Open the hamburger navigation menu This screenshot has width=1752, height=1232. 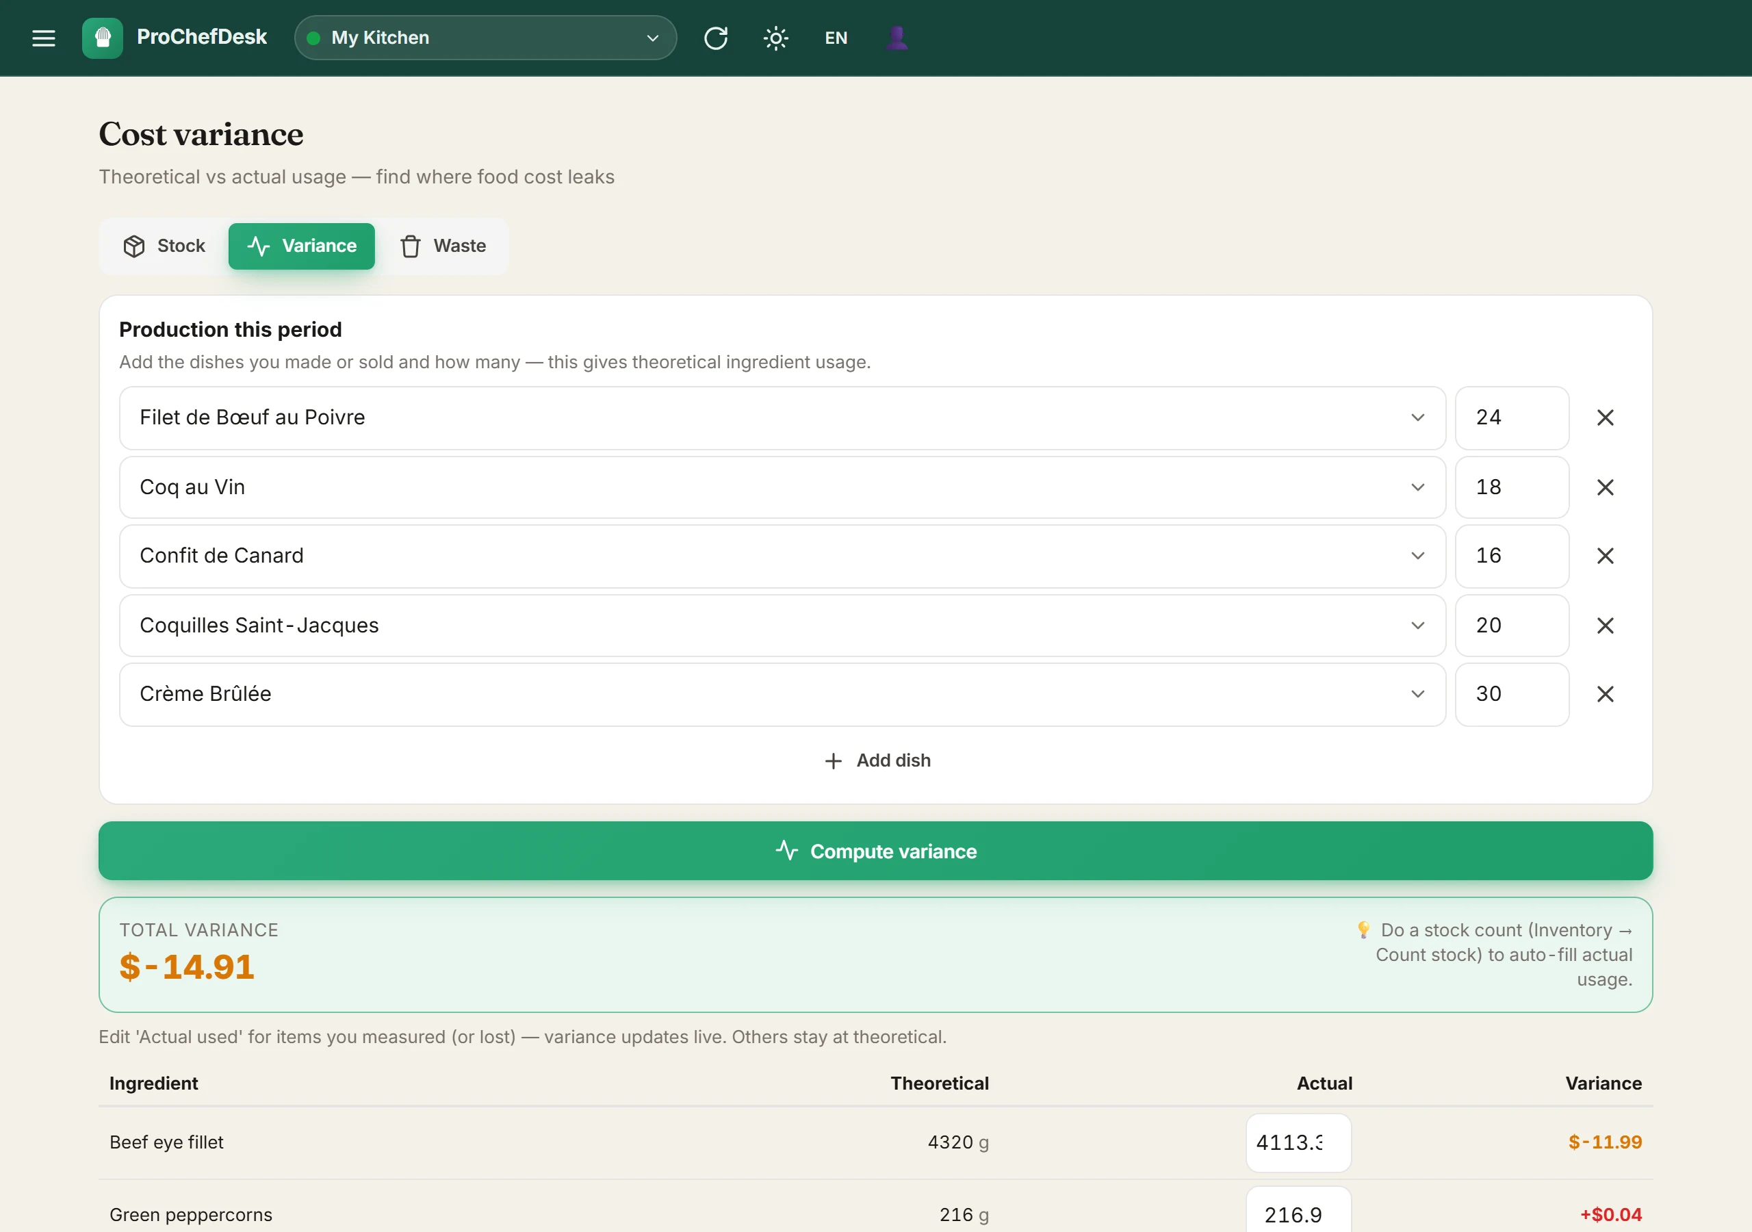(x=44, y=38)
